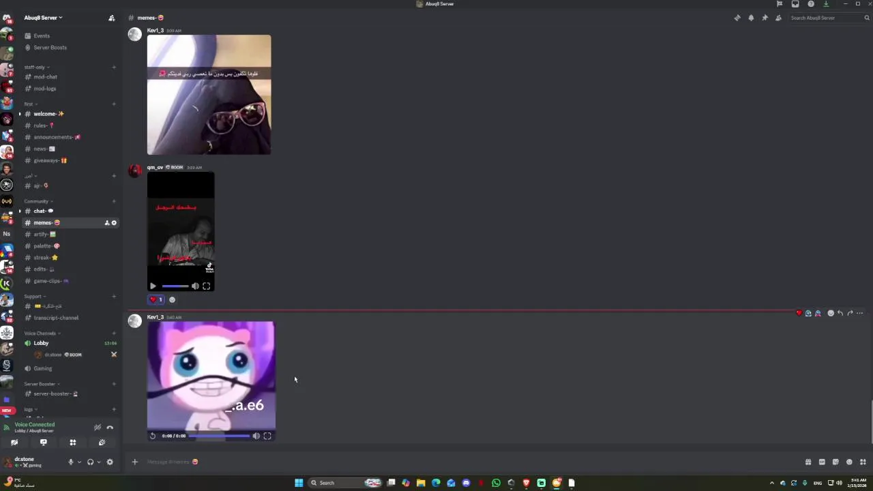Collapse the logs category
873x491 pixels.
coord(29,409)
